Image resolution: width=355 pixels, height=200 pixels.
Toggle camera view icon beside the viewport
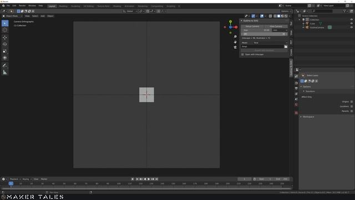tap(235, 47)
